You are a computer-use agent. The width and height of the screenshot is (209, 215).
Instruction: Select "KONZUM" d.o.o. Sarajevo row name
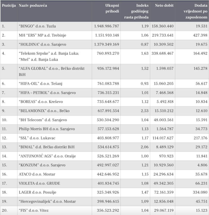(42, 165)
